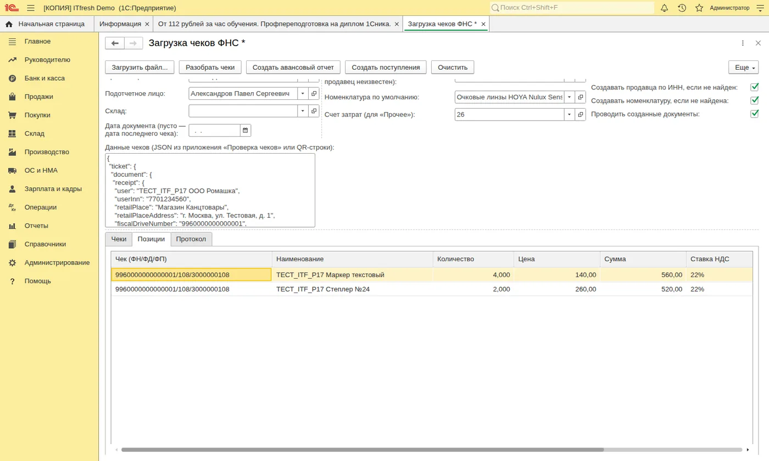Click the receipt JSON data text area

(210, 190)
